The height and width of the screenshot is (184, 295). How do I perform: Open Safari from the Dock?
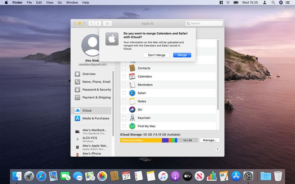click(x=41, y=176)
